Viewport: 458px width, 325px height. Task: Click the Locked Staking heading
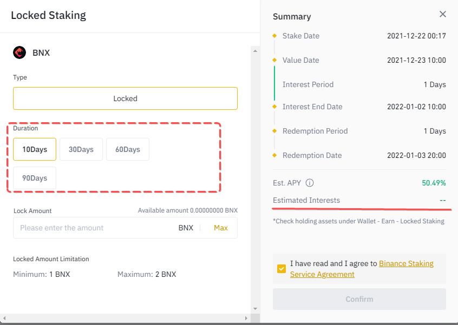[x=49, y=15]
